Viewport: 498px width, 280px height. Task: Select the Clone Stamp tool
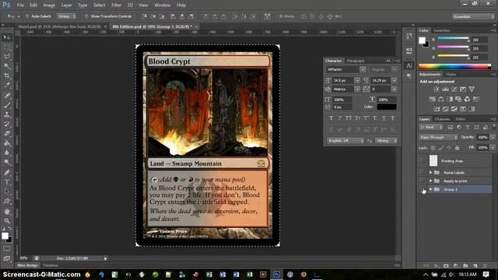7,114
